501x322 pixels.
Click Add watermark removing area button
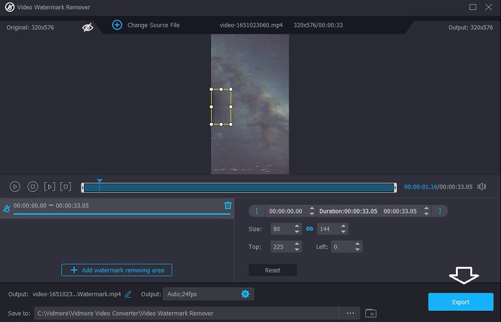(116, 270)
